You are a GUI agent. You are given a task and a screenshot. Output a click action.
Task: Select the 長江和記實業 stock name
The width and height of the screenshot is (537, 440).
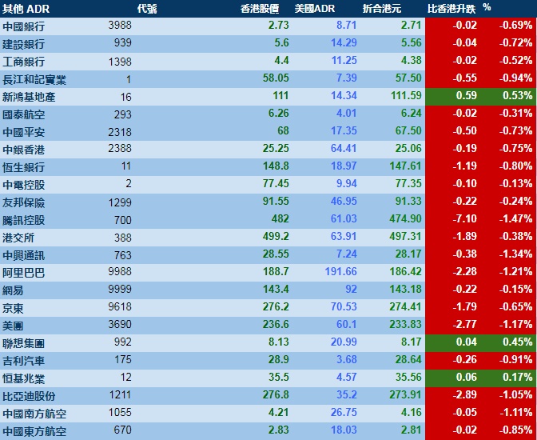(34, 79)
